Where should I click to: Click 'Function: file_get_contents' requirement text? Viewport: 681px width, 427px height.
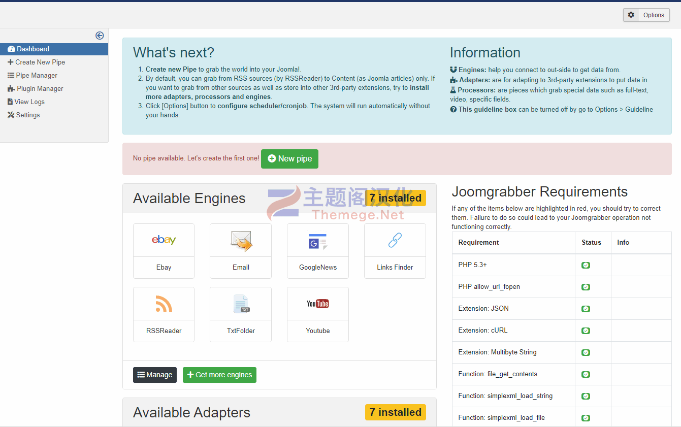point(498,374)
